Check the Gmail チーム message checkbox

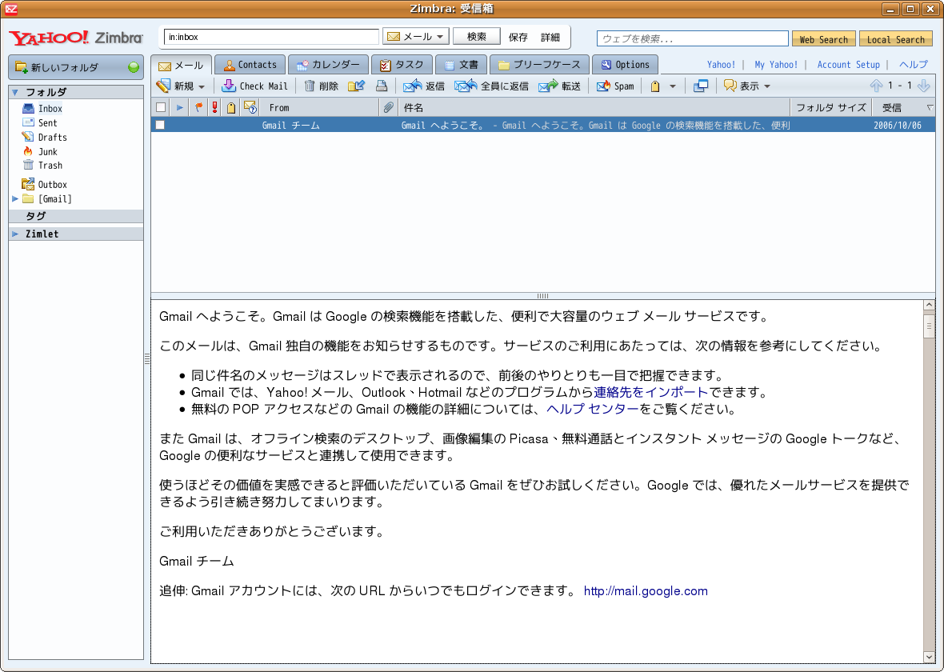tap(160, 125)
